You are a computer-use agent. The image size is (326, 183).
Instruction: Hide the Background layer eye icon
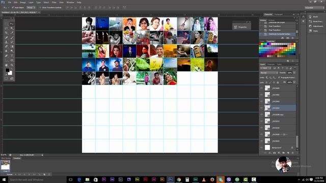(261, 147)
